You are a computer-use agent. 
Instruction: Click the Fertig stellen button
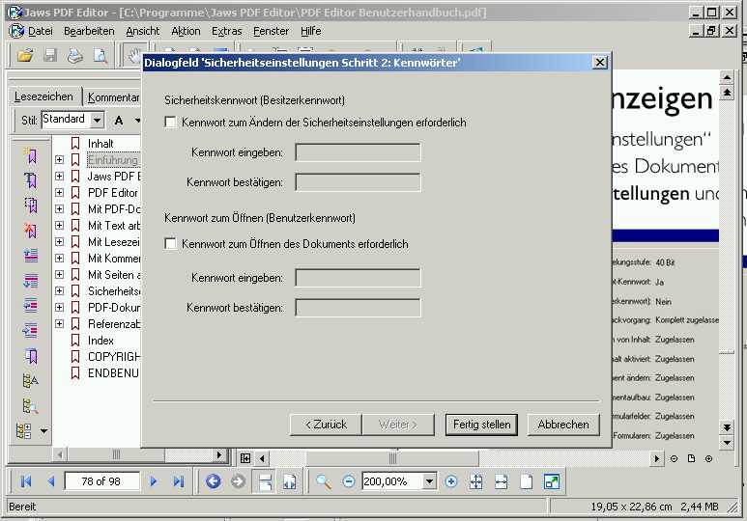[x=481, y=425]
